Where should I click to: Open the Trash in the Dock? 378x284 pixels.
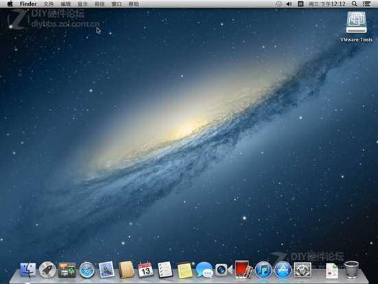351,270
